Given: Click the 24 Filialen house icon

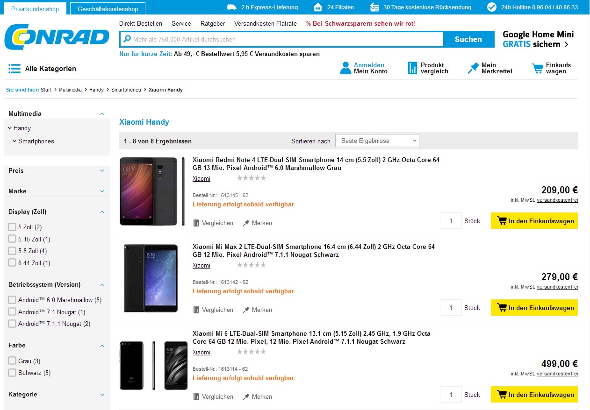Looking at the screenshot, I should coord(318,7).
